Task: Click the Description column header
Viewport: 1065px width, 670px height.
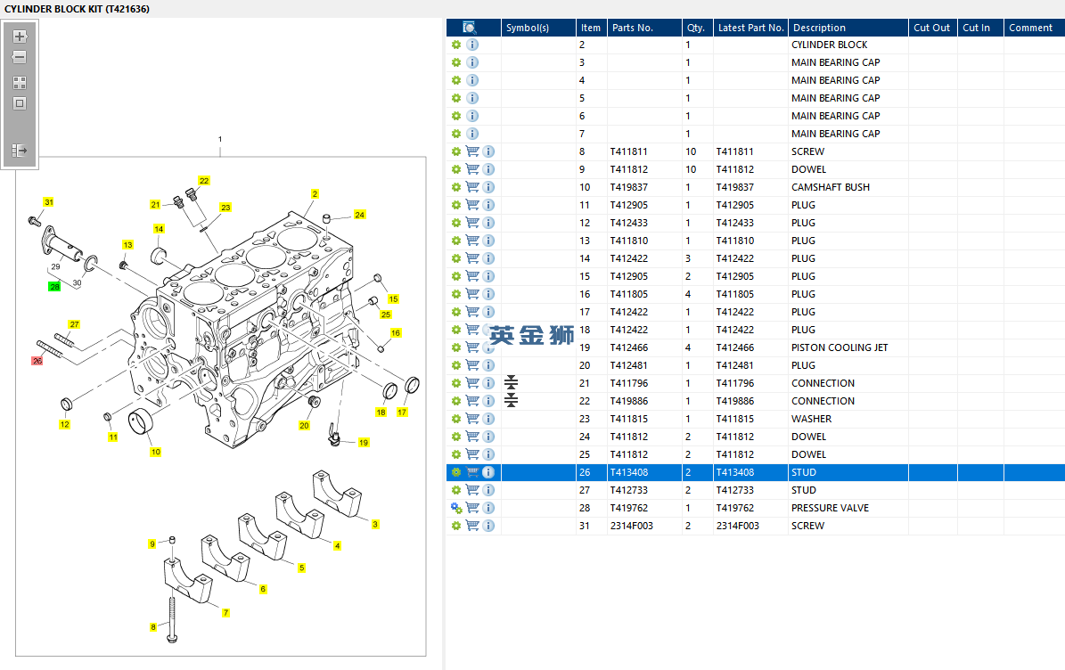Action: click(819, 28)
